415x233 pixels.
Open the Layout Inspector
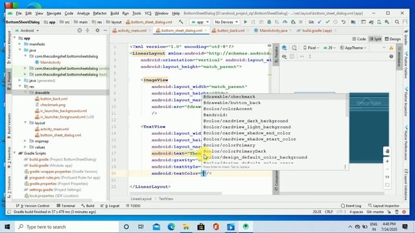[383, 206]
